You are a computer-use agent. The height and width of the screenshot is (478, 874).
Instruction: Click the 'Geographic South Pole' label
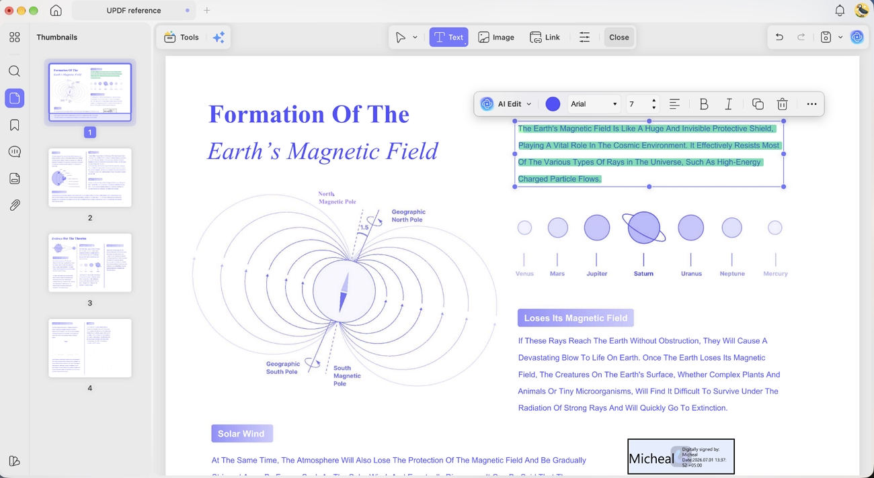tap(283, 368)
